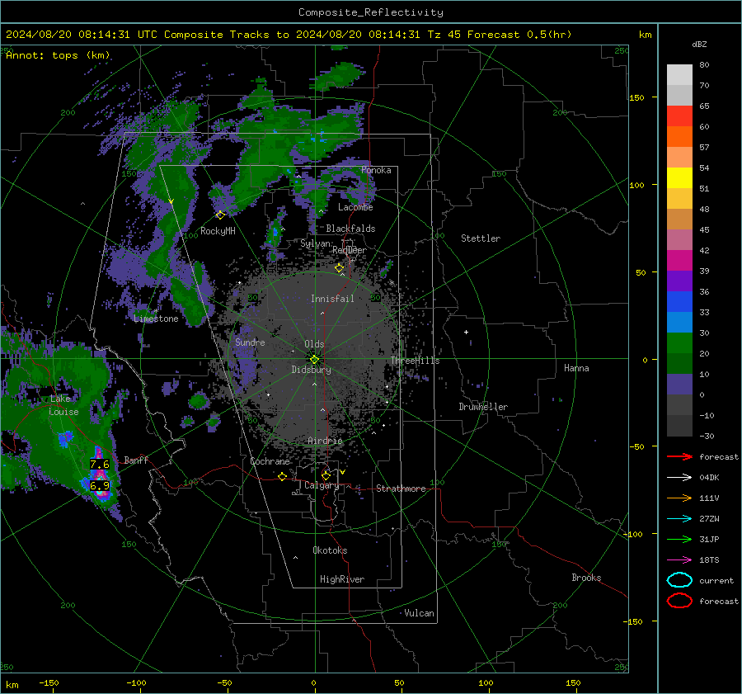Click the HighRiver town label
The height and width of the screenshot is (694, 742).
pos(342,579)
